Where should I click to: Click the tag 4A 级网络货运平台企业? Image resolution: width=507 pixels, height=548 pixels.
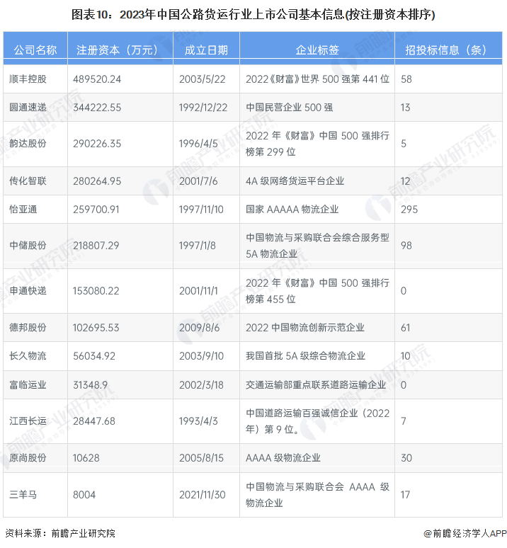pyautogui.click(x=295, y=181)
